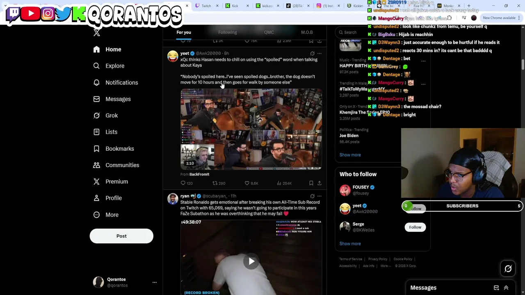The height and width of the screenshot is (295, 525).
Task: Click the Post button
Action: click(x=121, y=236)
